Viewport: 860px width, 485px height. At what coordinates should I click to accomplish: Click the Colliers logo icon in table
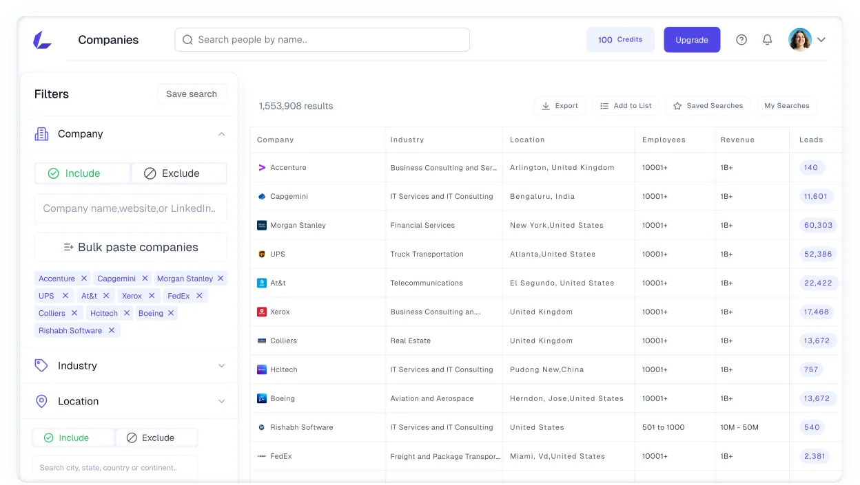click(262, 341)
